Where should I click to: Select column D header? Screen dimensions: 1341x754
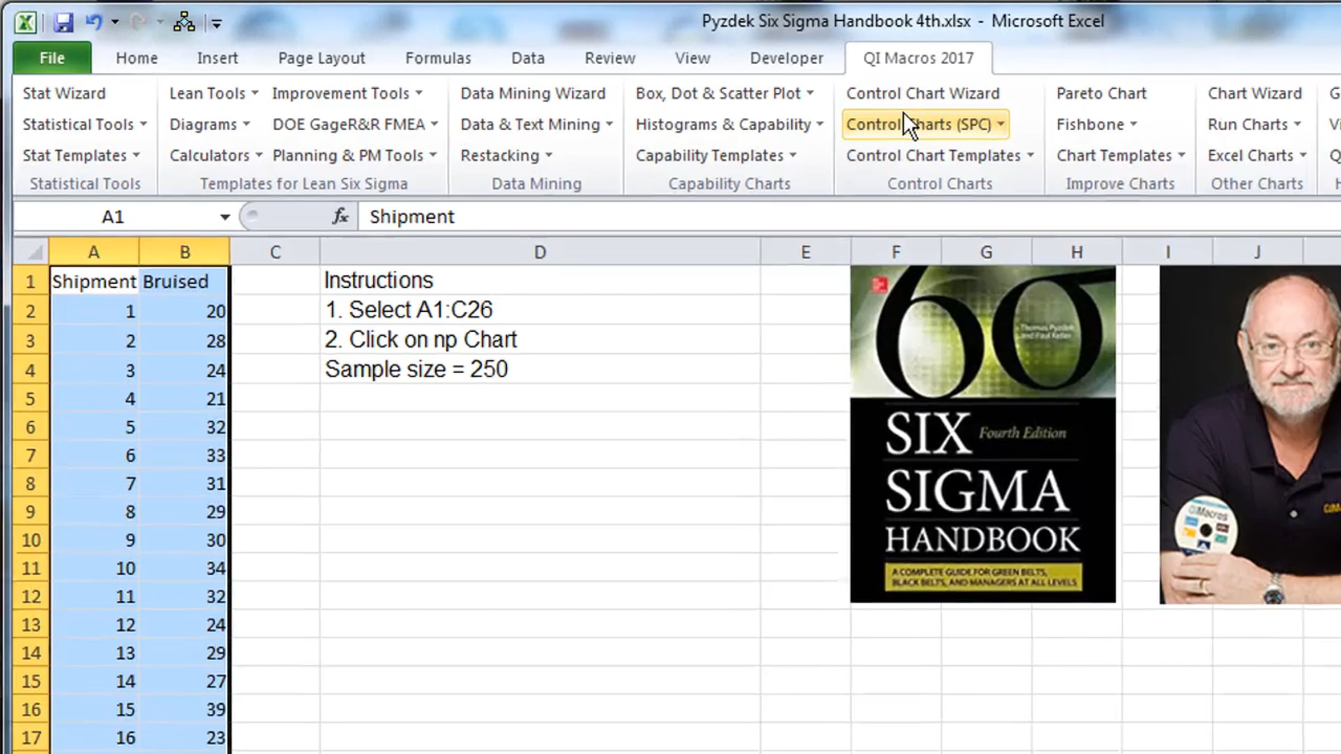[x=540, y=252]
